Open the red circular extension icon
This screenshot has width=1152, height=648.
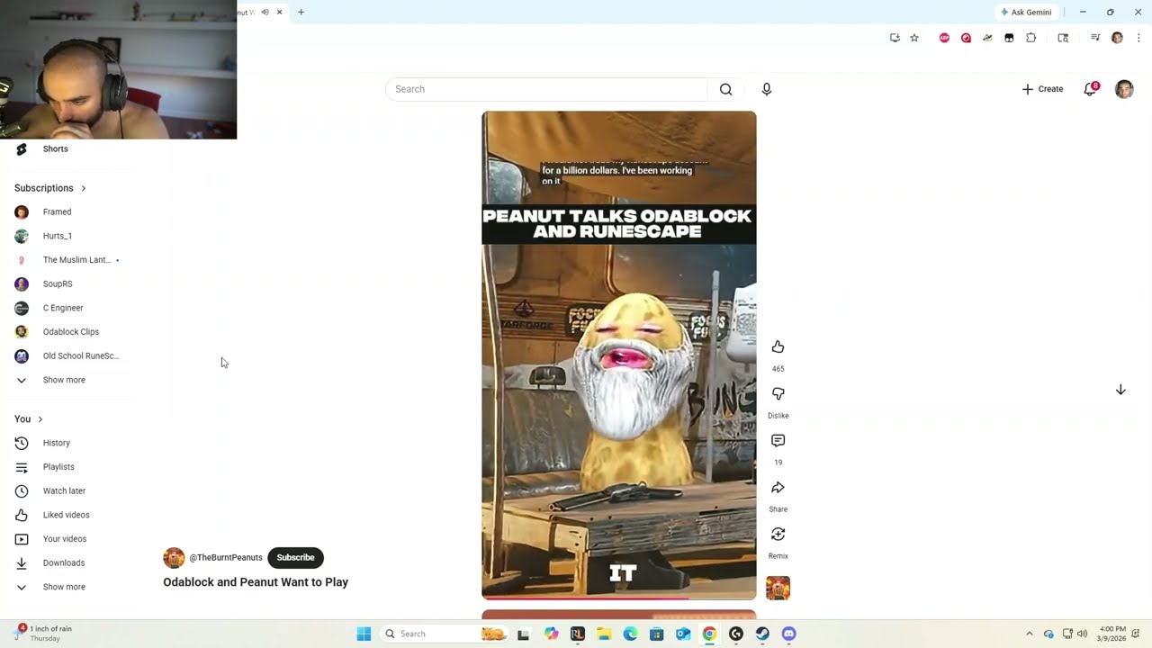966,38
